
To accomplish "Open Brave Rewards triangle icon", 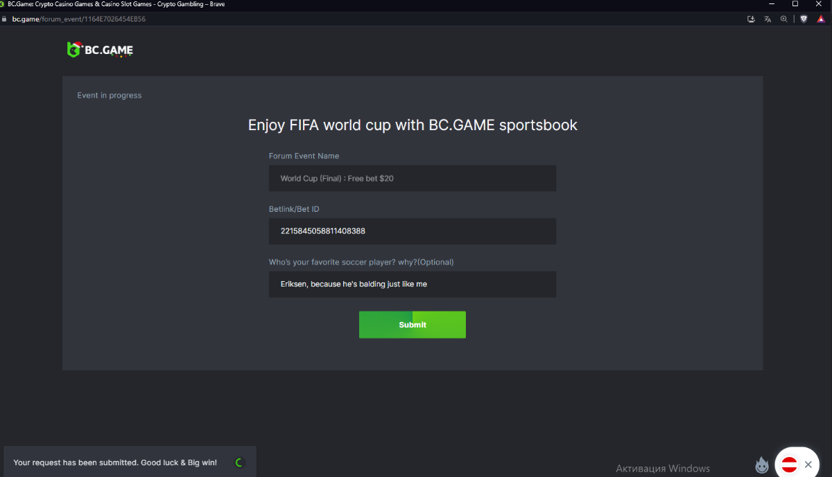I will click(x=821, y=19).
